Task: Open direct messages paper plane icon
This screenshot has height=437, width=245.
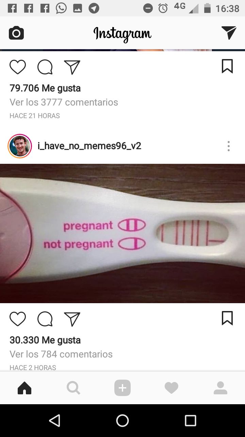Action: pos(229,33)
